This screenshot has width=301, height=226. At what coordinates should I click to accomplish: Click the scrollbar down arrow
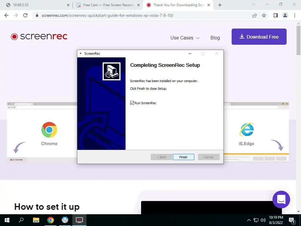[298, 212]
